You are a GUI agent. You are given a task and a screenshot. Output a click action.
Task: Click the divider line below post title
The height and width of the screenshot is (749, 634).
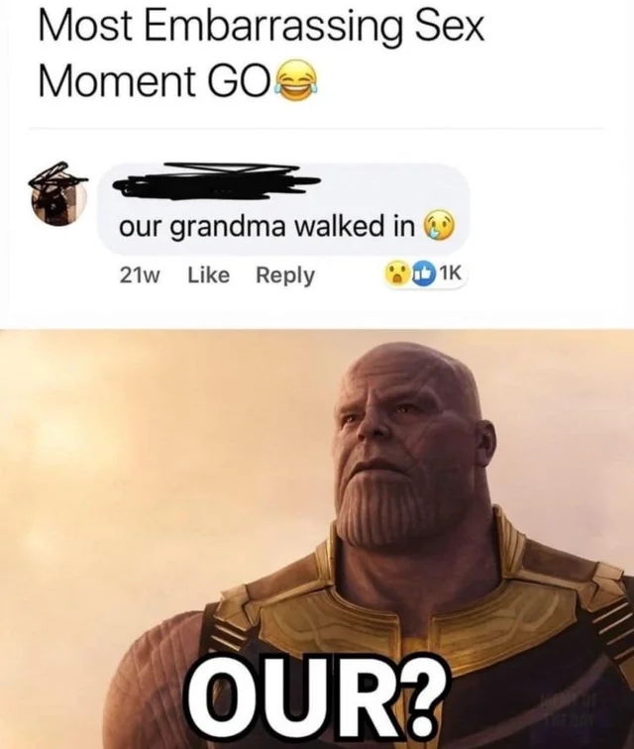click(x=316, y=129)
